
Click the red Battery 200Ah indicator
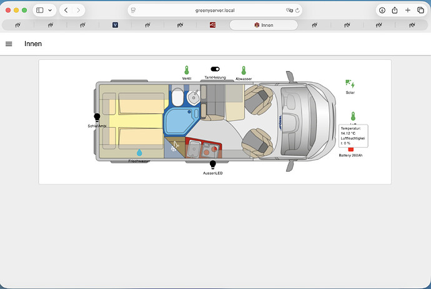pyautogui.click(x=350, y=149)
